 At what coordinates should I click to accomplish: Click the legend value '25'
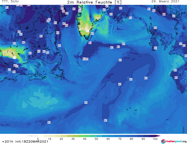point(61,139)
